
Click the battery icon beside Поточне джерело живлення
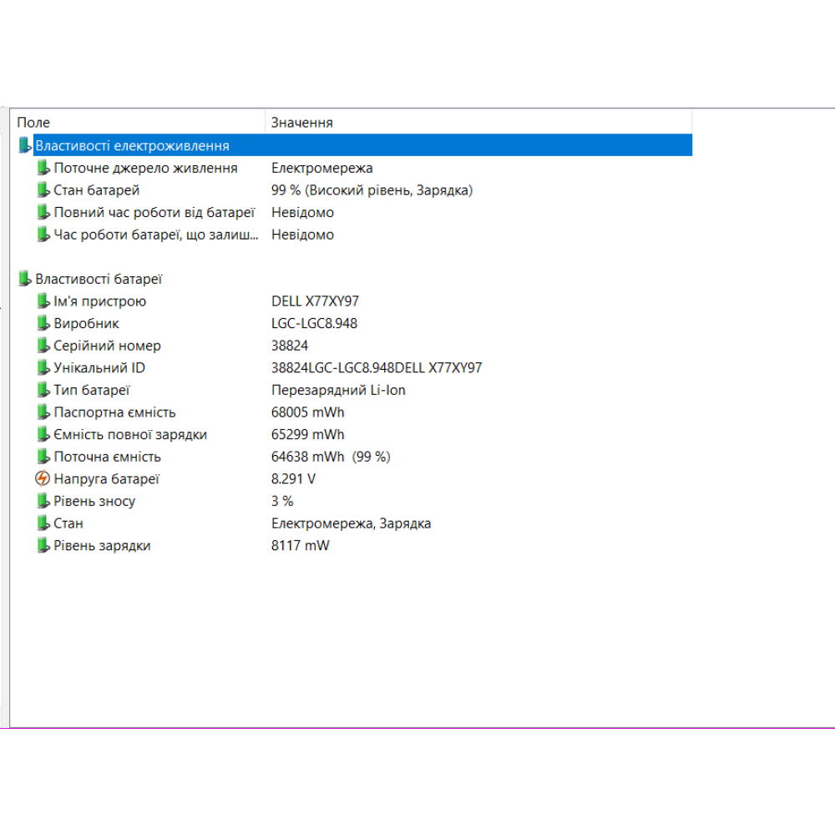[43, 168]
